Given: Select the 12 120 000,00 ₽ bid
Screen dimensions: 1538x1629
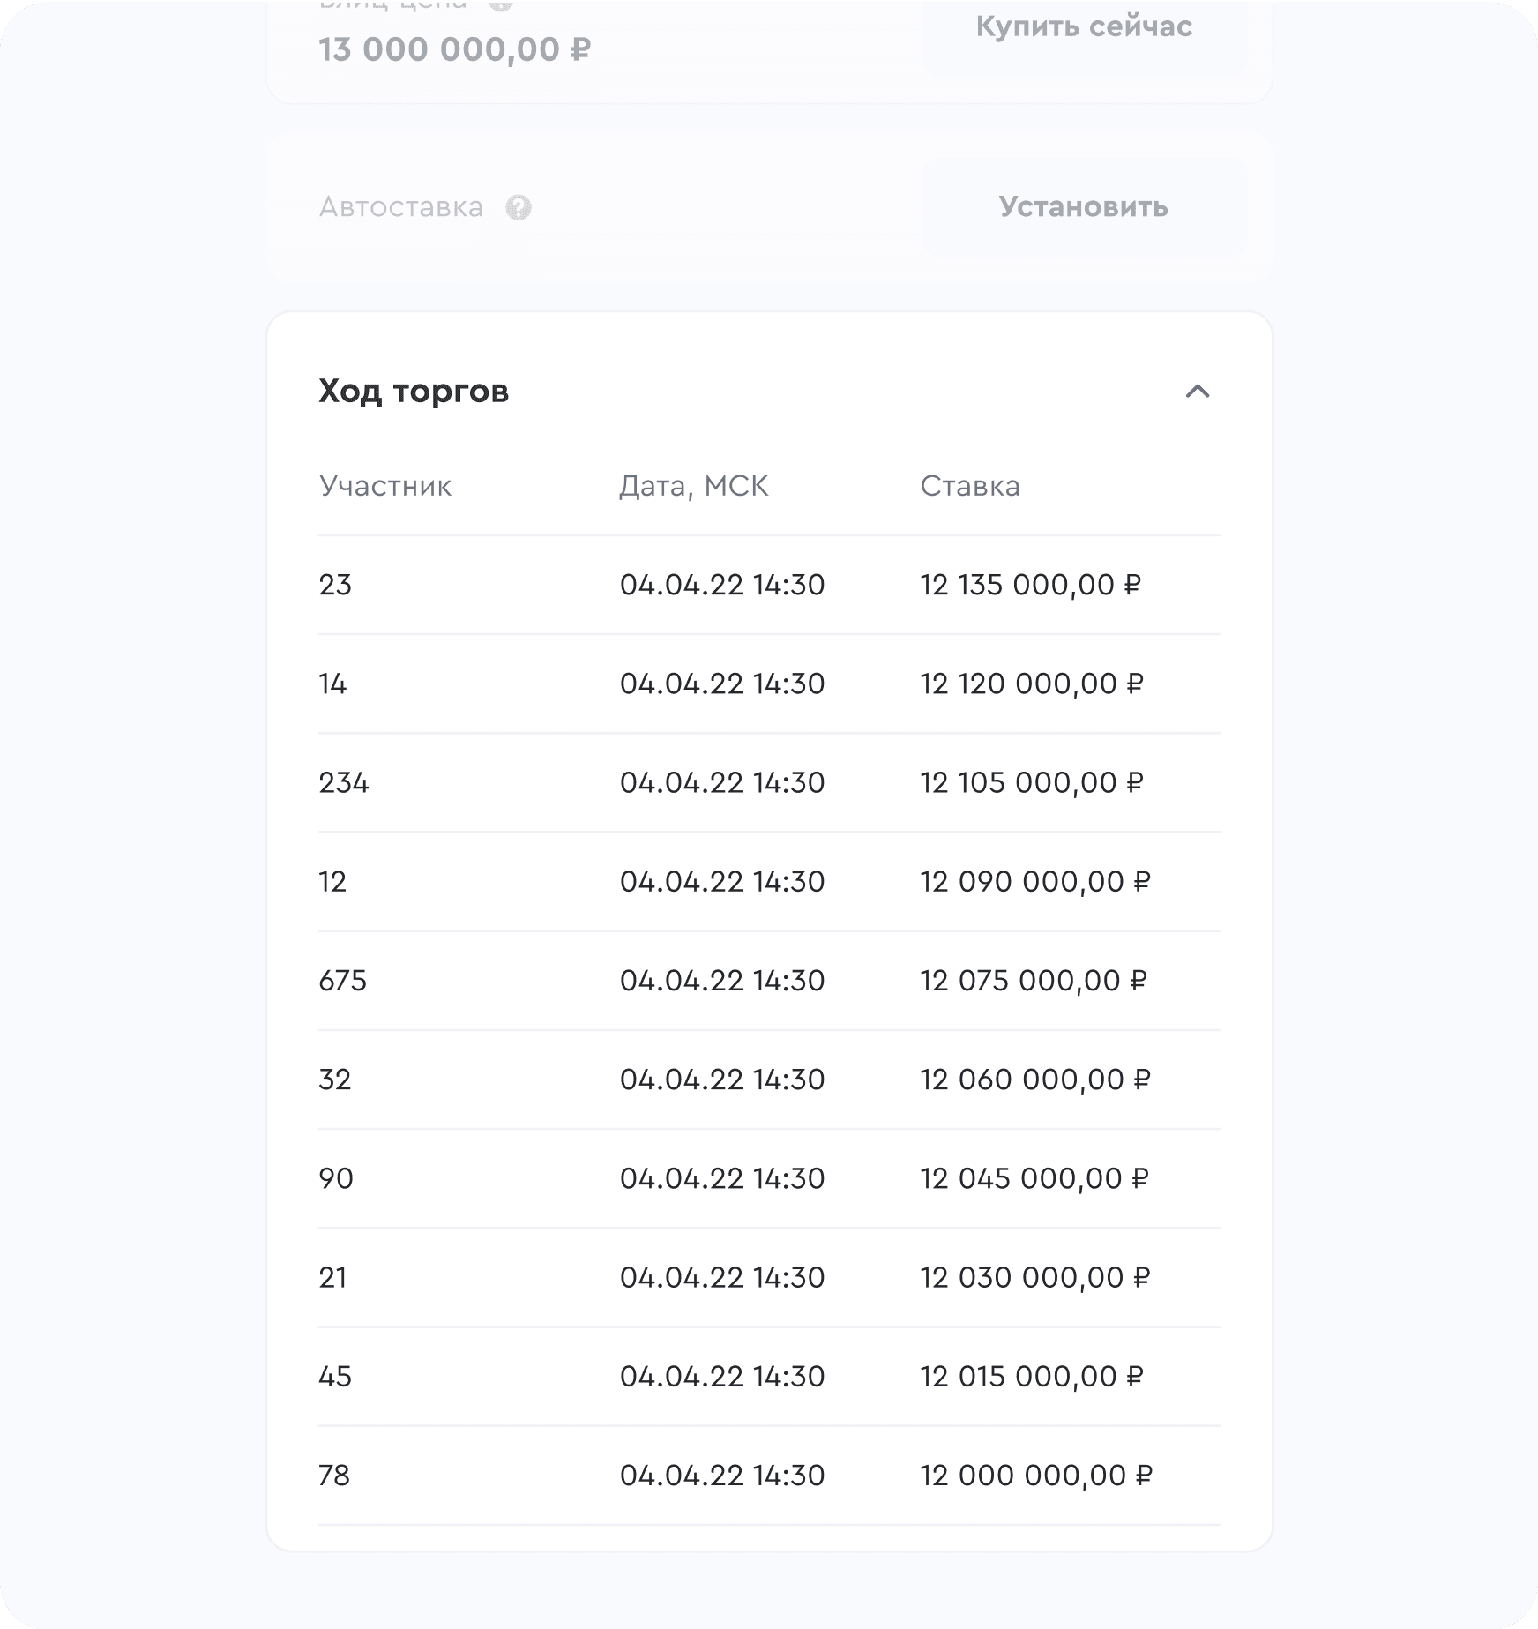Looking at the screenshot, I should (1032, 684).
